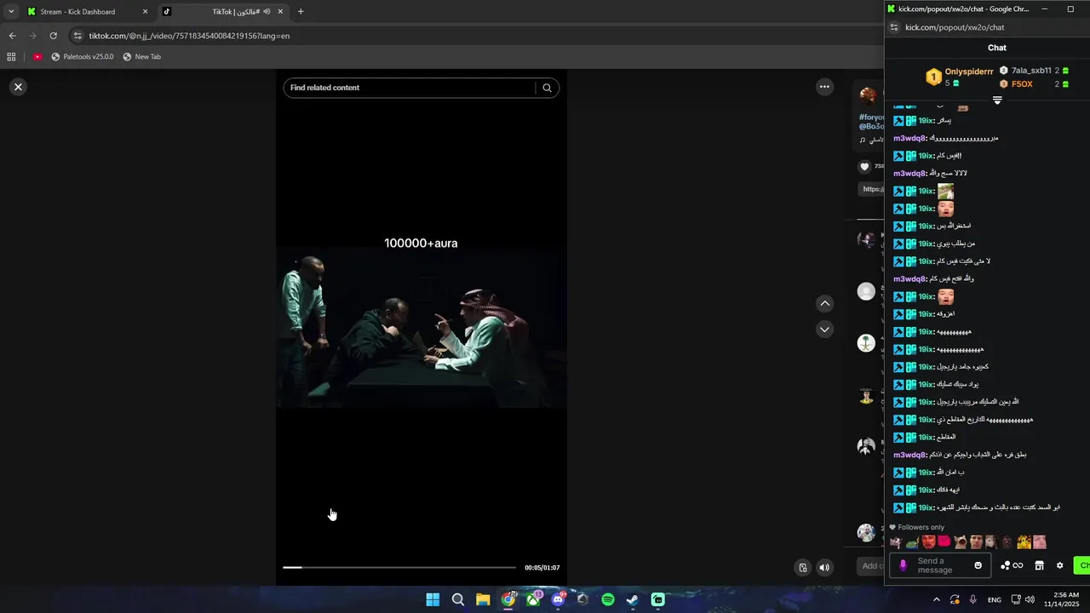The image size is (1090, 613).
Task: Open Onlyspiderrr top gifter profile
Action: (969, 72)
